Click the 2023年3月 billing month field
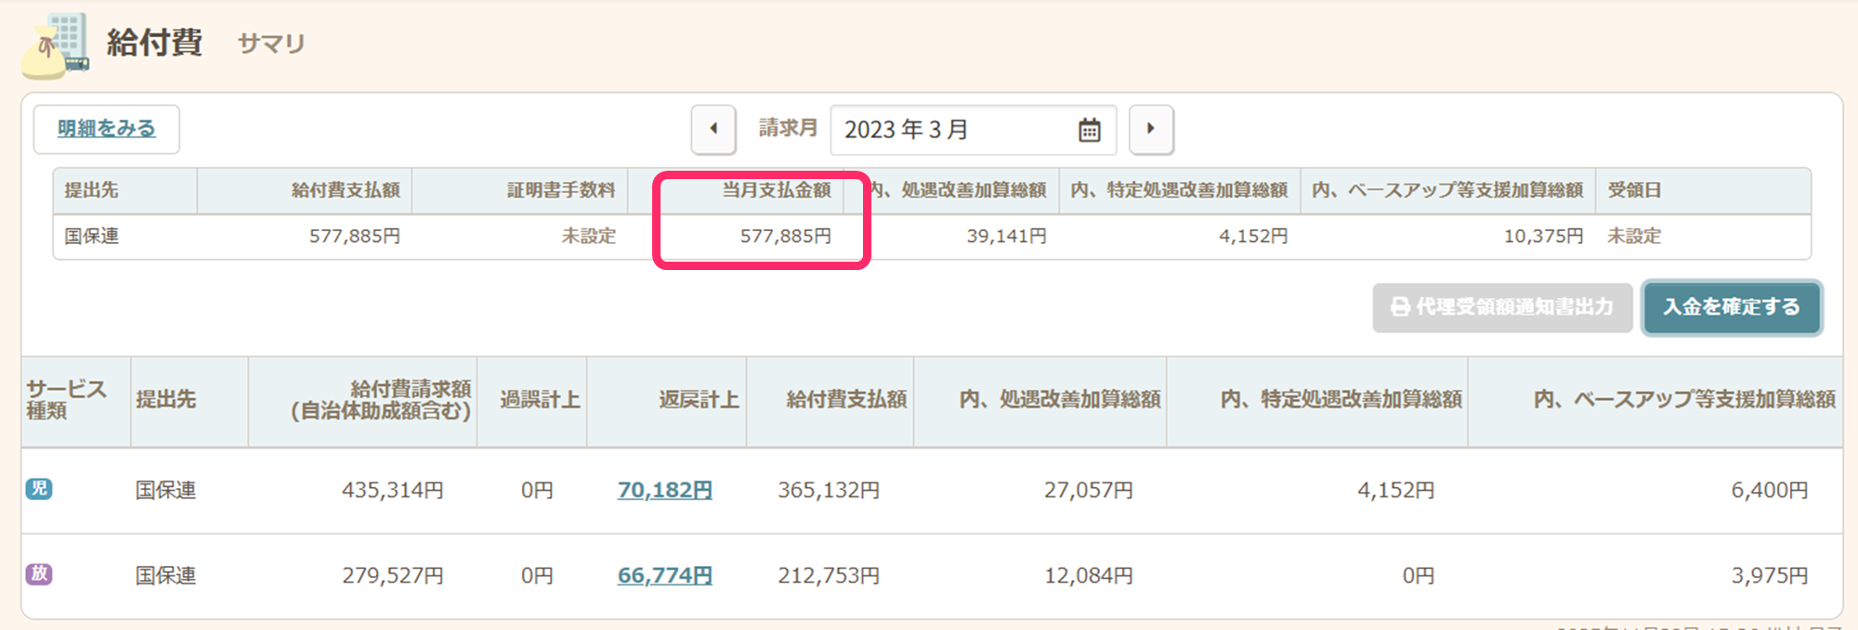The height and width of the screenshot is (630, 1858). point(948,130)
